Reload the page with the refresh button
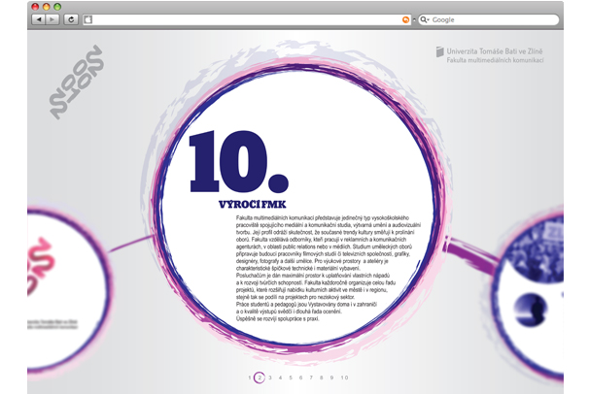 tap(71, 19)
